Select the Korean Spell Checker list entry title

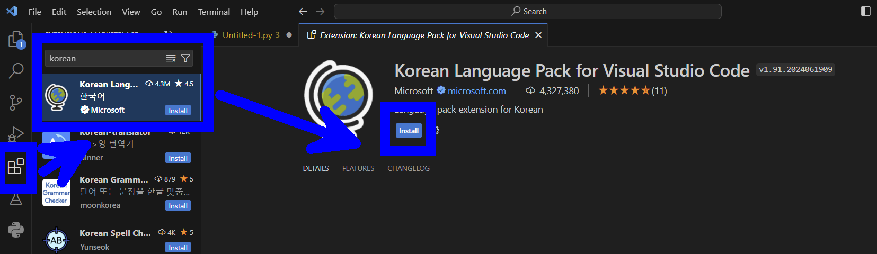(x=115, y=233)
